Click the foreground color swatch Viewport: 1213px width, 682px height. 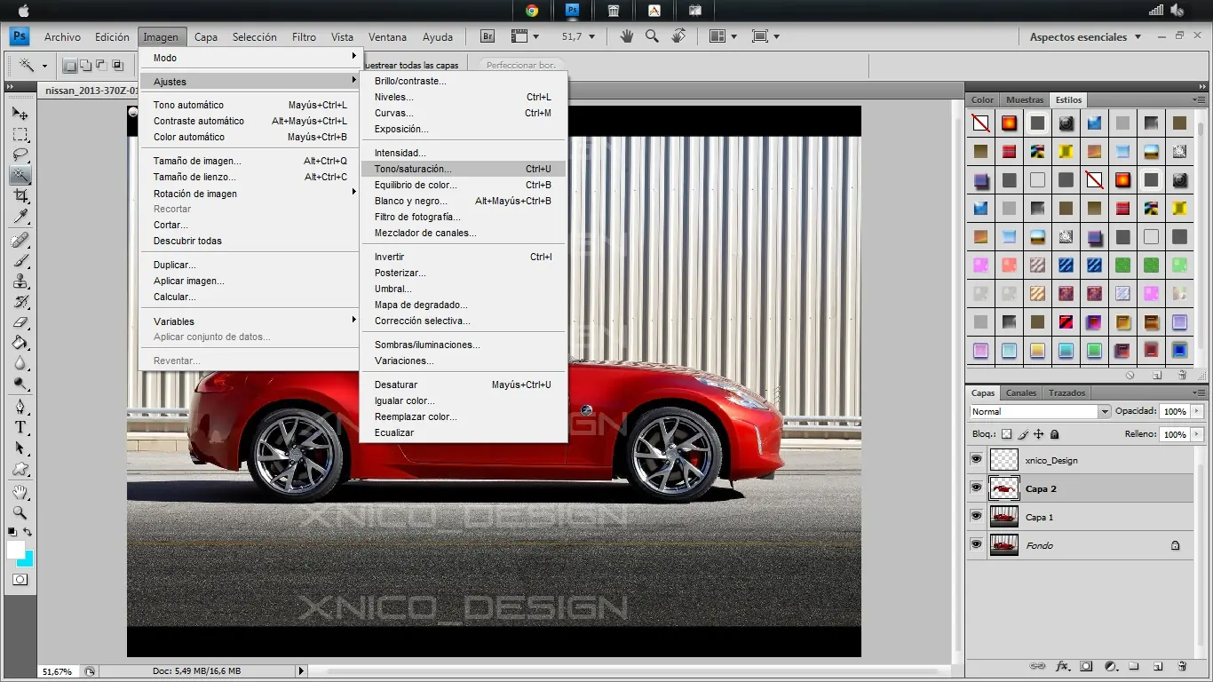pos(16,550)
